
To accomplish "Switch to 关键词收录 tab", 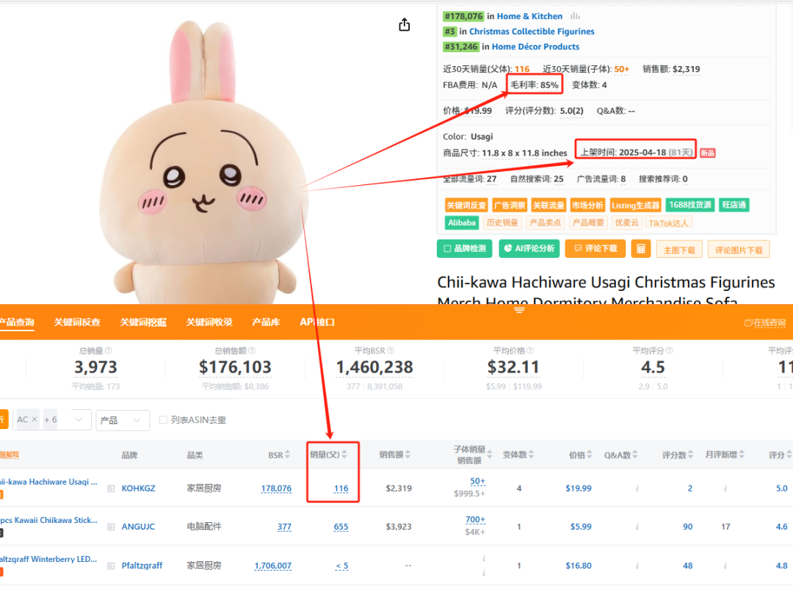I will click(x=209, y=322).
